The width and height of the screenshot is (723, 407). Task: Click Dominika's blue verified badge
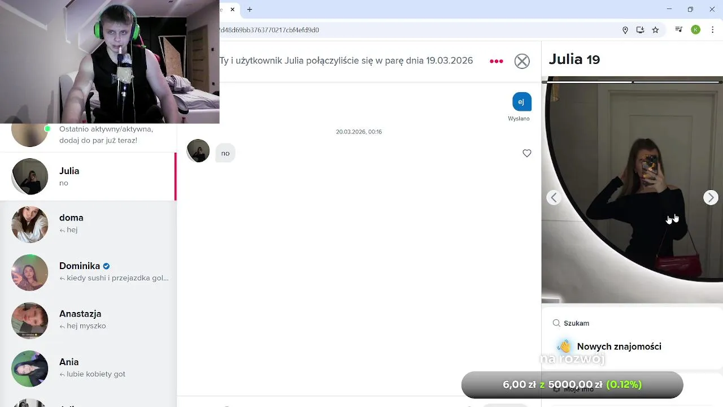tap(106, 266)
